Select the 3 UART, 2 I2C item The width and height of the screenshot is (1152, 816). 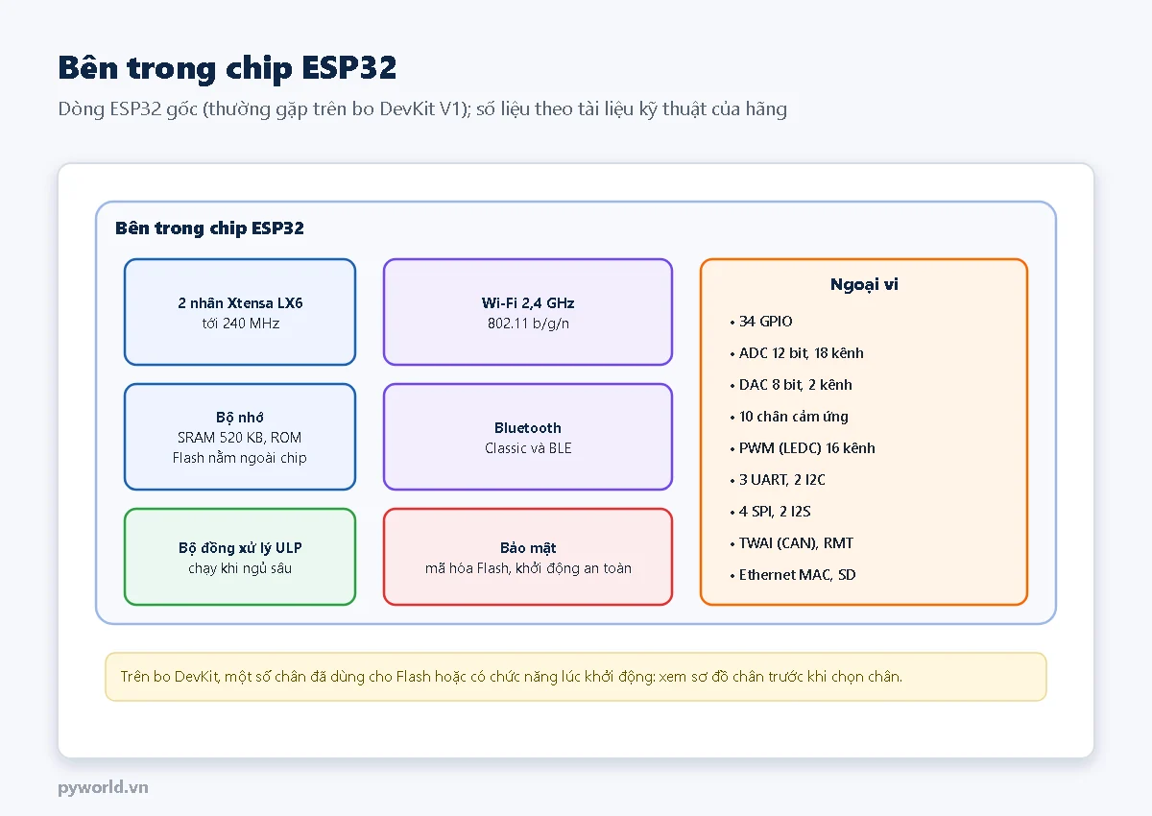point(778,480)
